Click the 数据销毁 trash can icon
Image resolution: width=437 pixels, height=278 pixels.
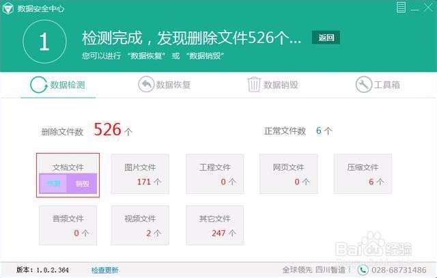[x=254, y=85]
